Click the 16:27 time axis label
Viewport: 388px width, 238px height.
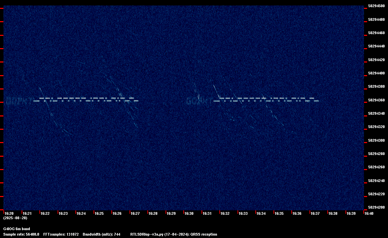(135, 213)
